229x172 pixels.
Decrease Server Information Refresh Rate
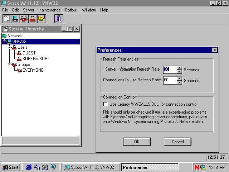(x=179, y=72)
